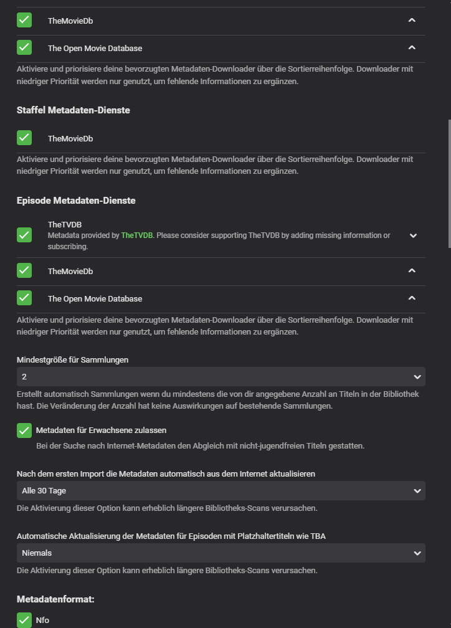Viewport: 451px width, 628px height.
Task: Uncheck TheMovieDb under Staffel Metadaten-Dienste
Action: (24, 138)
